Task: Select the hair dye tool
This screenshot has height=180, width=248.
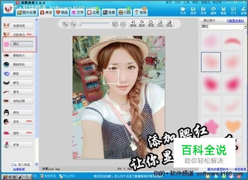Action: coord(22,121)
